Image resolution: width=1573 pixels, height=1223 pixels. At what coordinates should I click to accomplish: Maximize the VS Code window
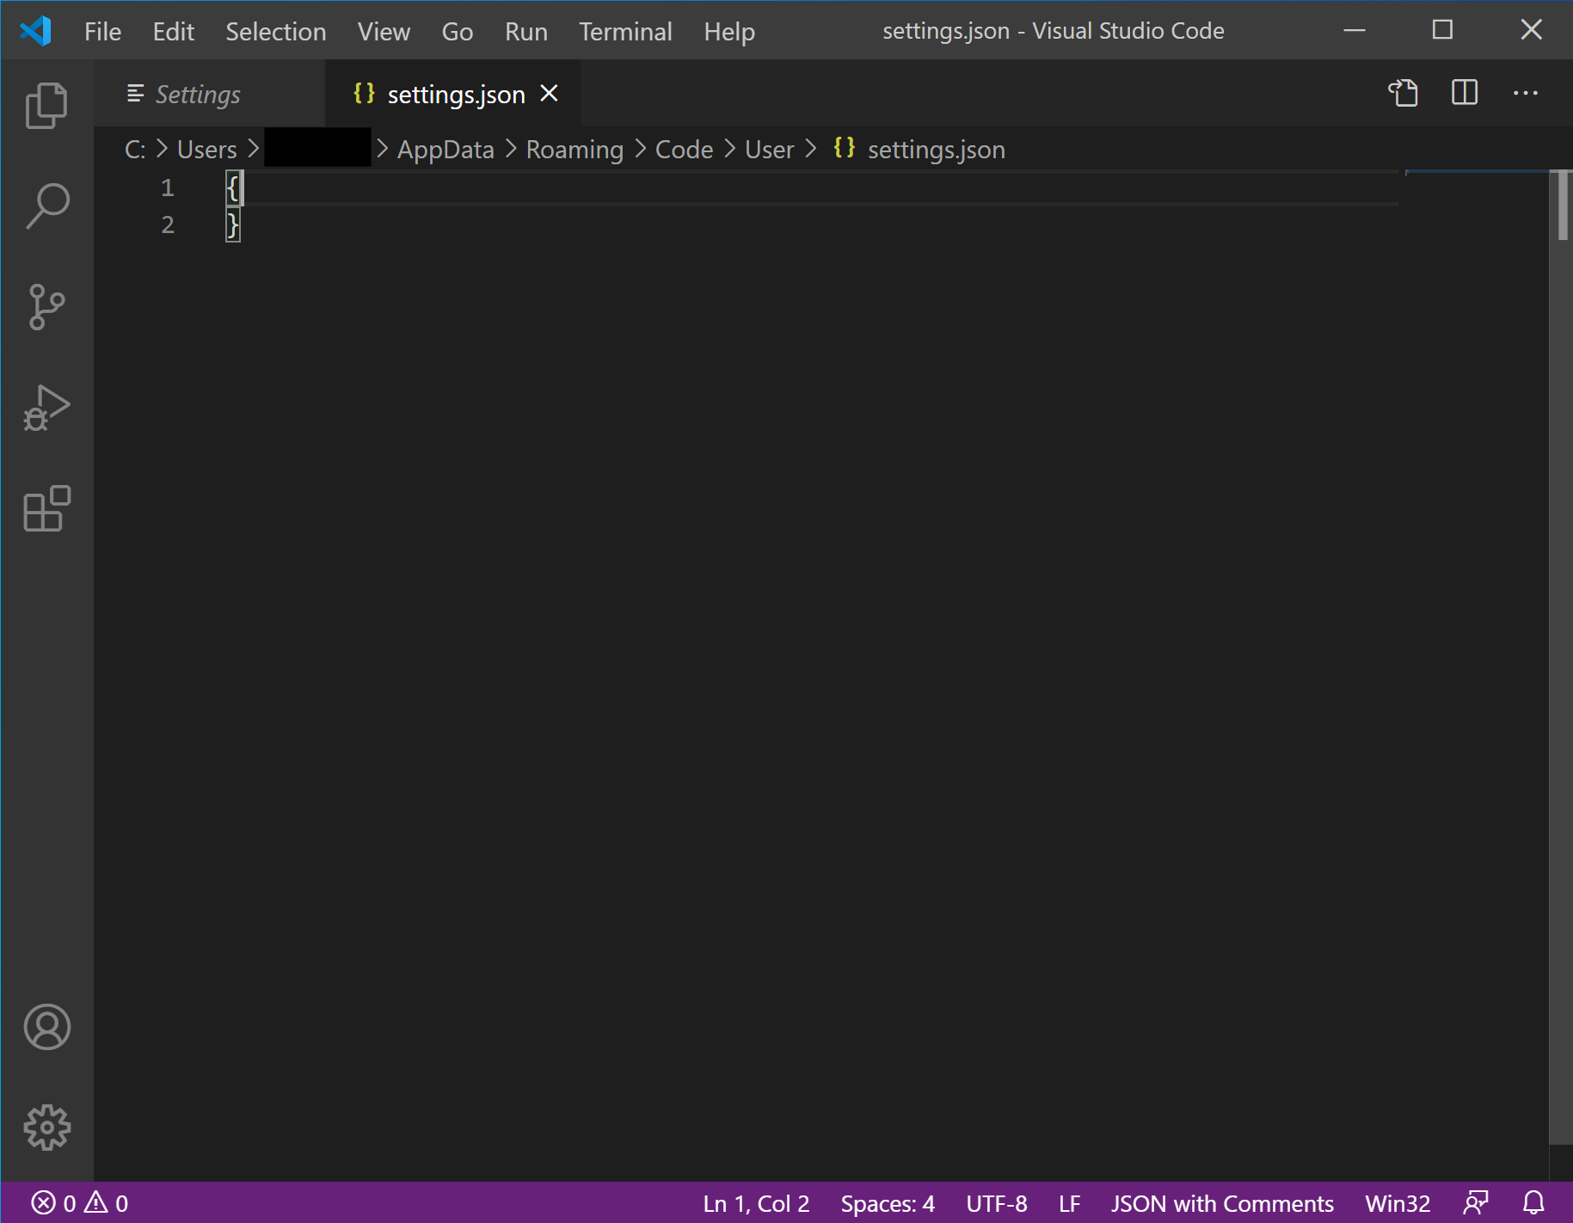[x=1442, y=30]
